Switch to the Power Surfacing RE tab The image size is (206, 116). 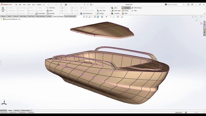point(70,16)
